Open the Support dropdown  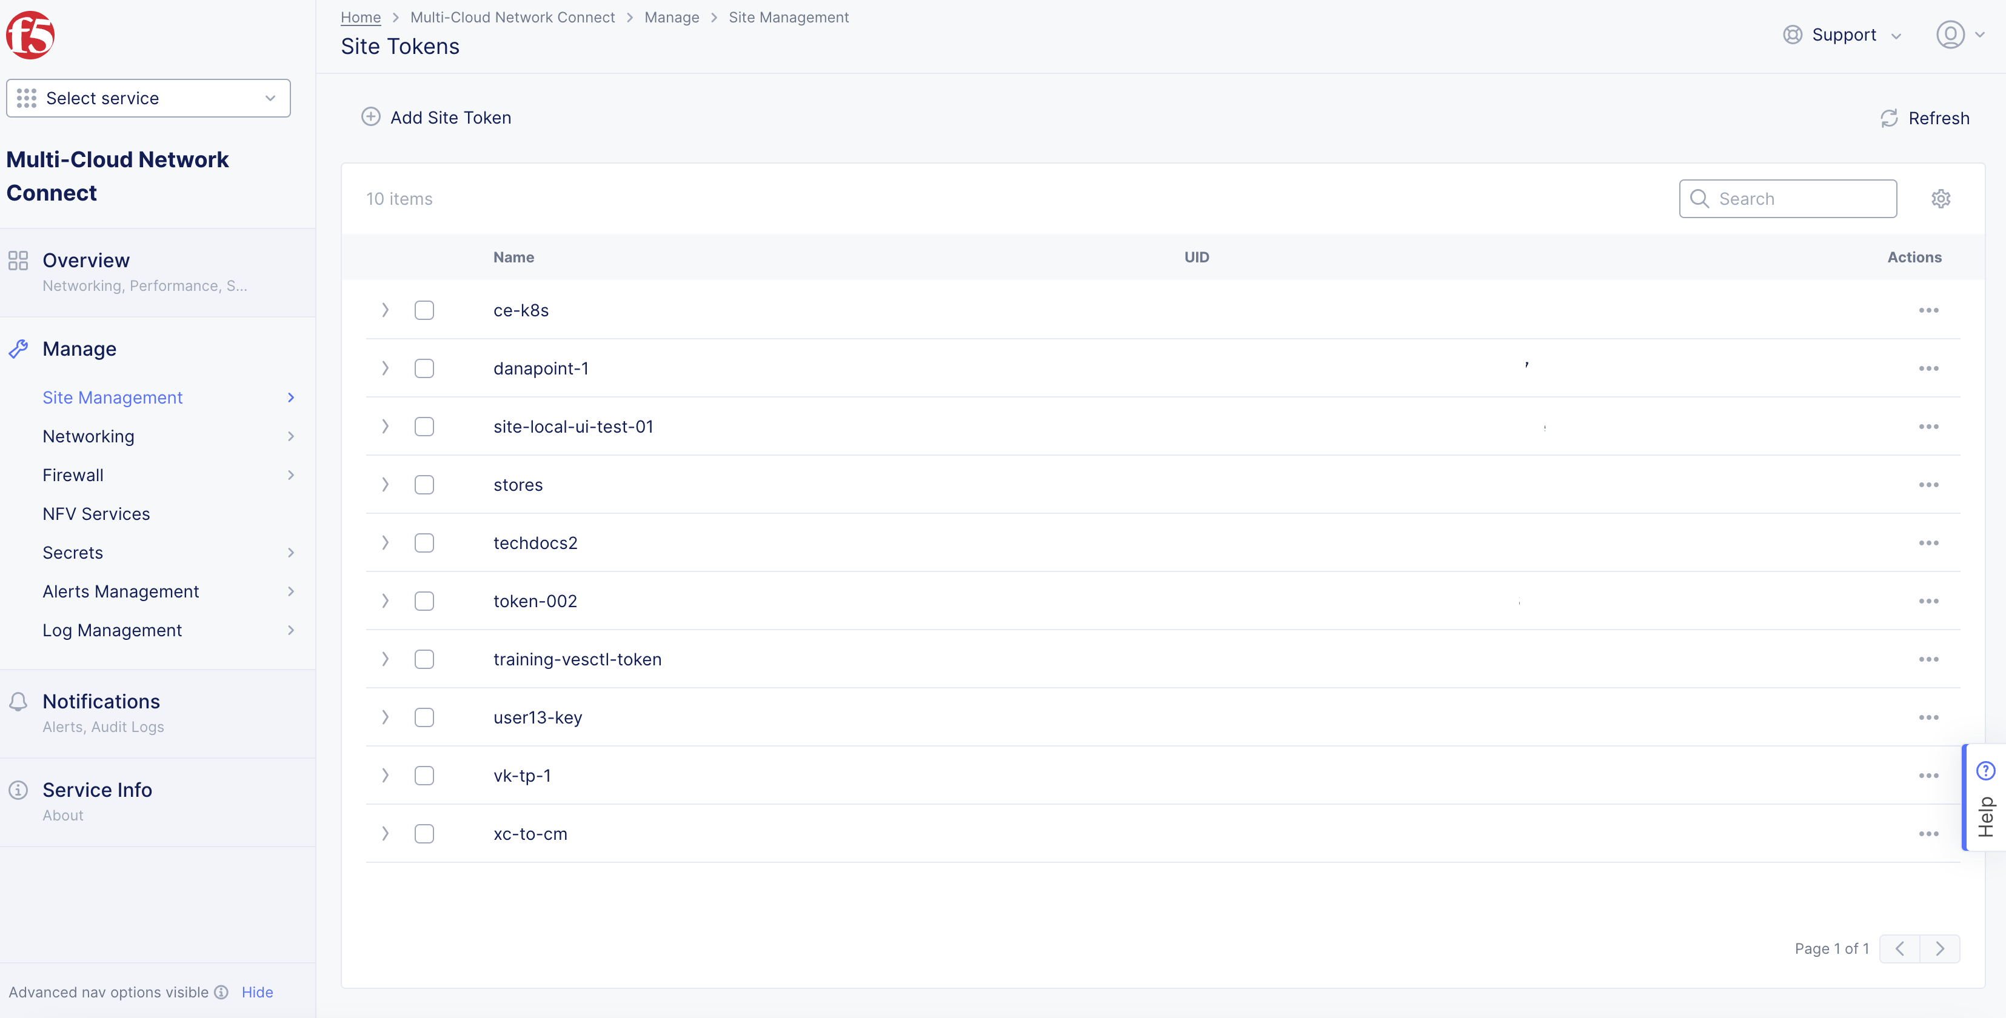tap(1844, 35)
